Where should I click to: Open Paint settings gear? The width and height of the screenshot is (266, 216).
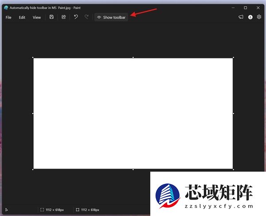pyautogui.click(x=259, y=17)
